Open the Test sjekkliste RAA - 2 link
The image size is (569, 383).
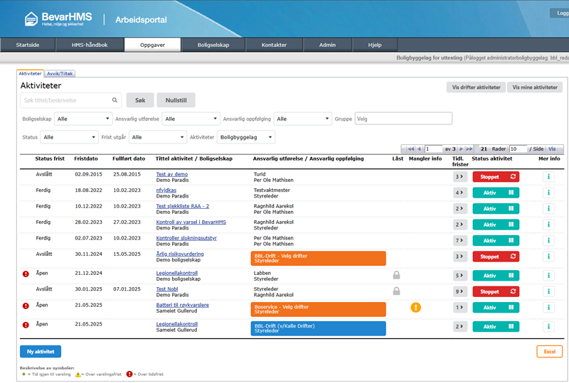(182, 206)
